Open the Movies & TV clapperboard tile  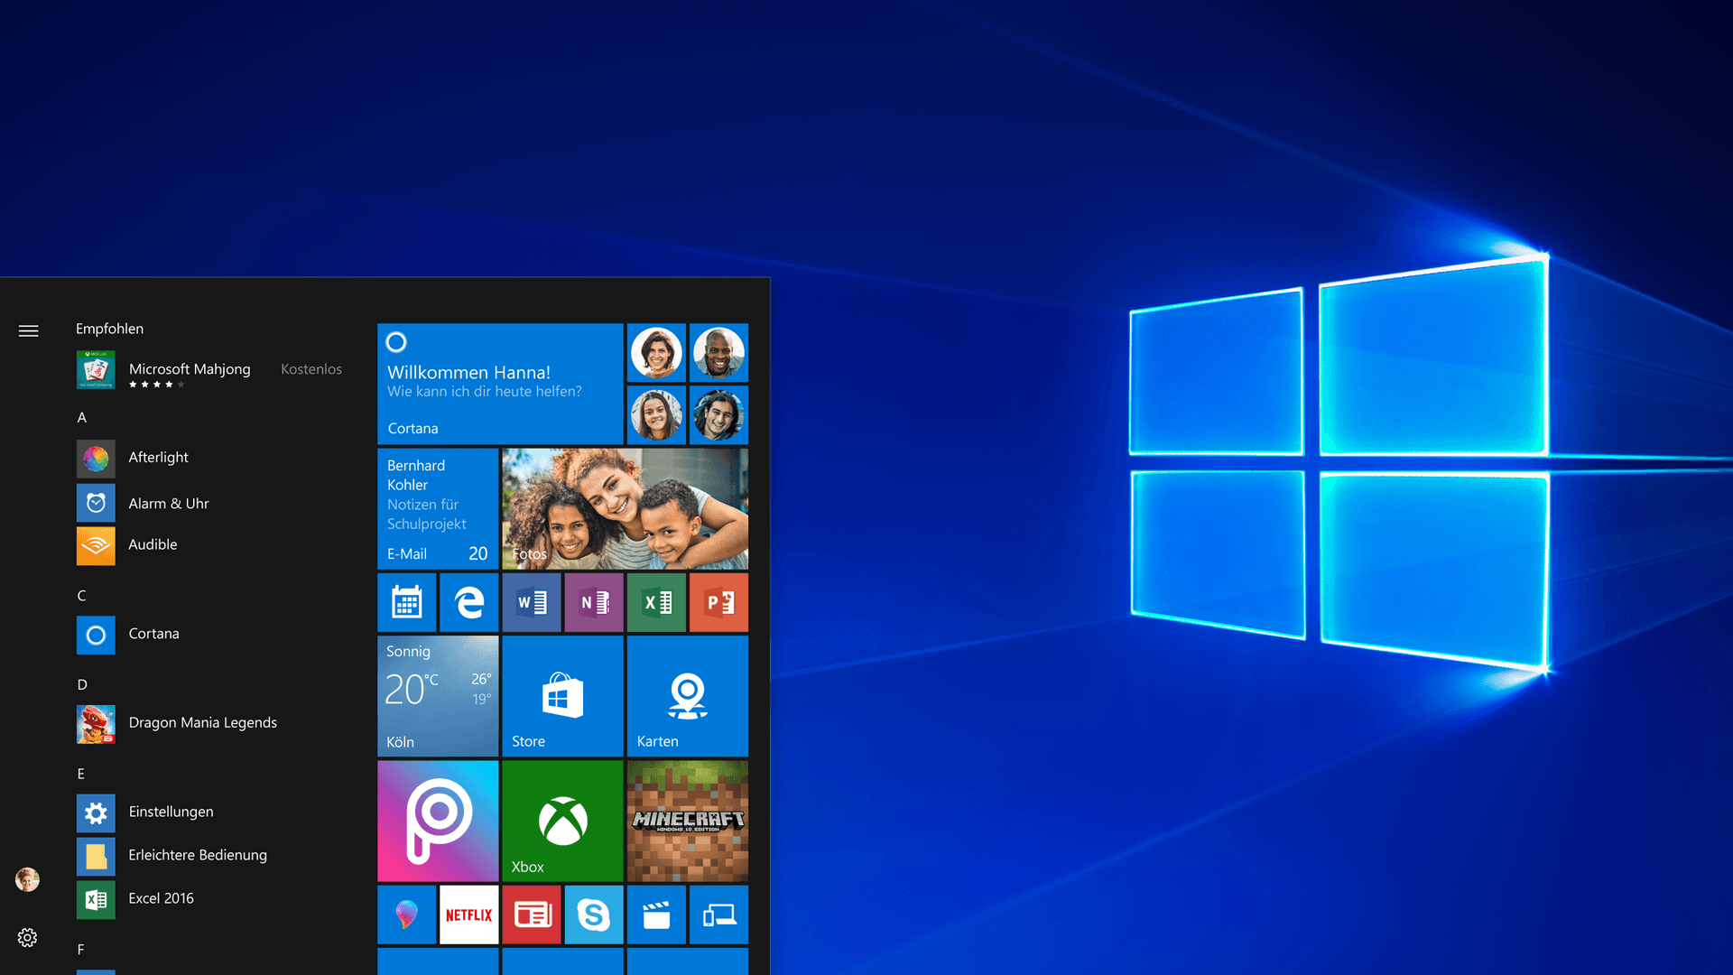click(x=656, y=915)
